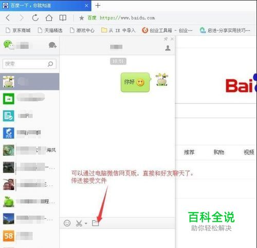Open contact details via the person icon
Screen dimensions: 257x248
pos(168,48)
